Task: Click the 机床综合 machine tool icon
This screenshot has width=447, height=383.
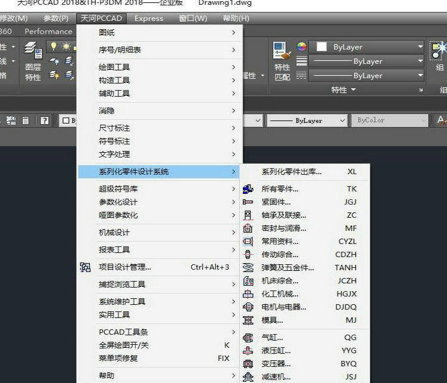Action: [x=248, y=281]
